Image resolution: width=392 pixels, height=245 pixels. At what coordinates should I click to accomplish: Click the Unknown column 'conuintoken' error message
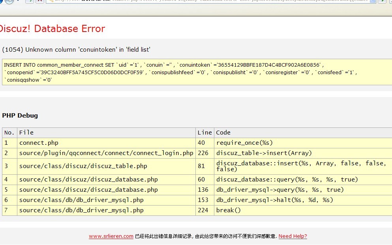click(x=76, y=50)
